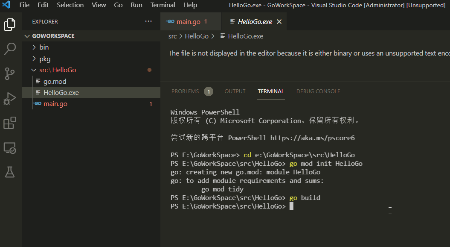This screenshot has width=450, height=247.
Task: Open the Run menu
Action: pos(136,5)
